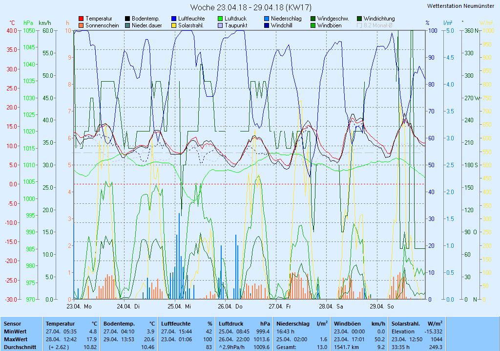Click the 24.04. Di date label
Image resolution: width=500 pixels, height=351 pixels.
pyautogui.click(x=128, y=307)
